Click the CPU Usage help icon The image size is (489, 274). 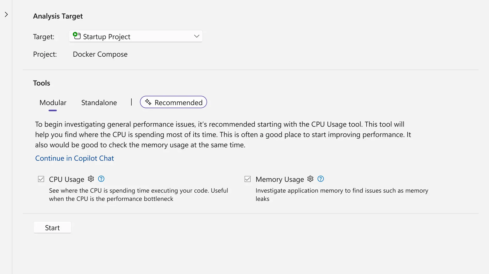(x=101, y=178)
